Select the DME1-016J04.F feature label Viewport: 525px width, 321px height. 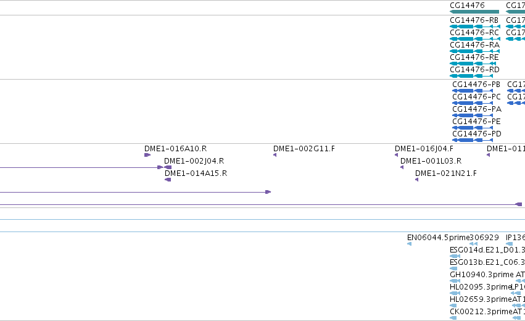(424, 149)
